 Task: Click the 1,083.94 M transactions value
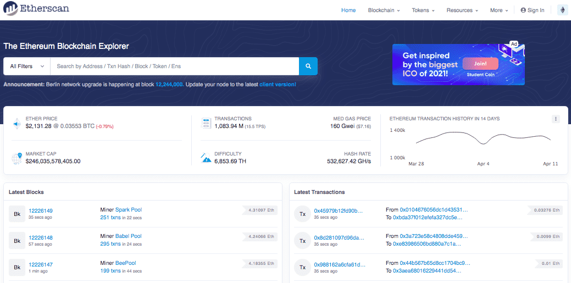click(x=228, y=126)
